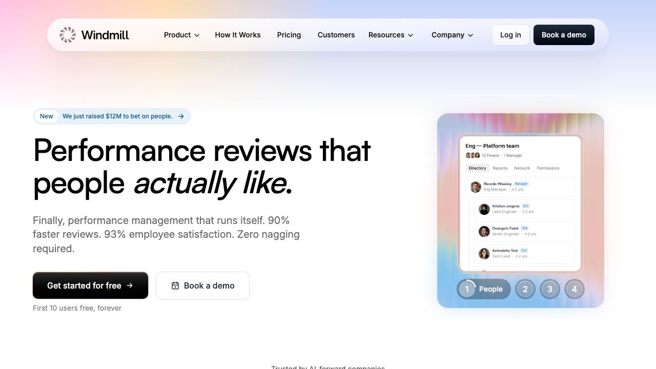The width and height of the screenshot is (656, 369).
Task: Click the "12 People" count
Action: pos(490,155)
